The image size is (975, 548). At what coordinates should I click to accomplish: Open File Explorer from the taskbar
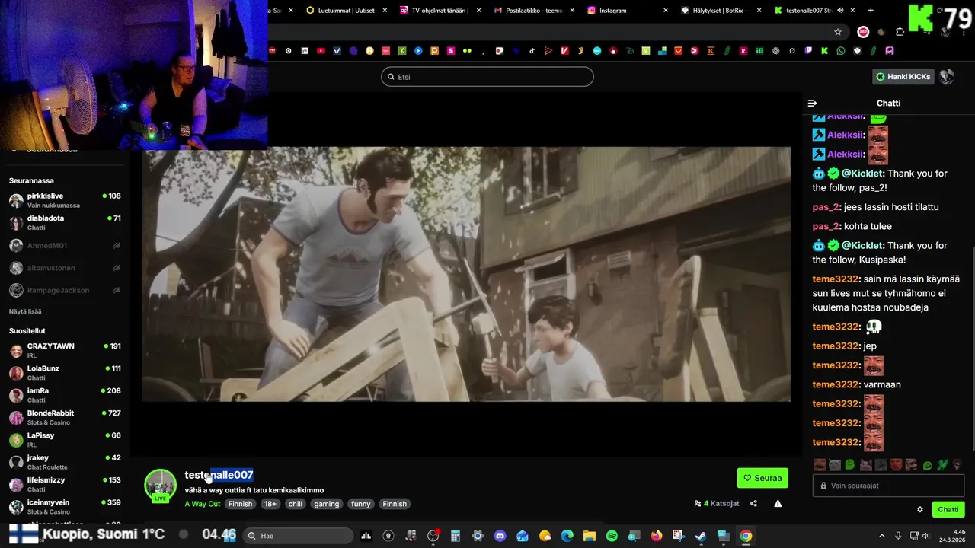point(589,536)
